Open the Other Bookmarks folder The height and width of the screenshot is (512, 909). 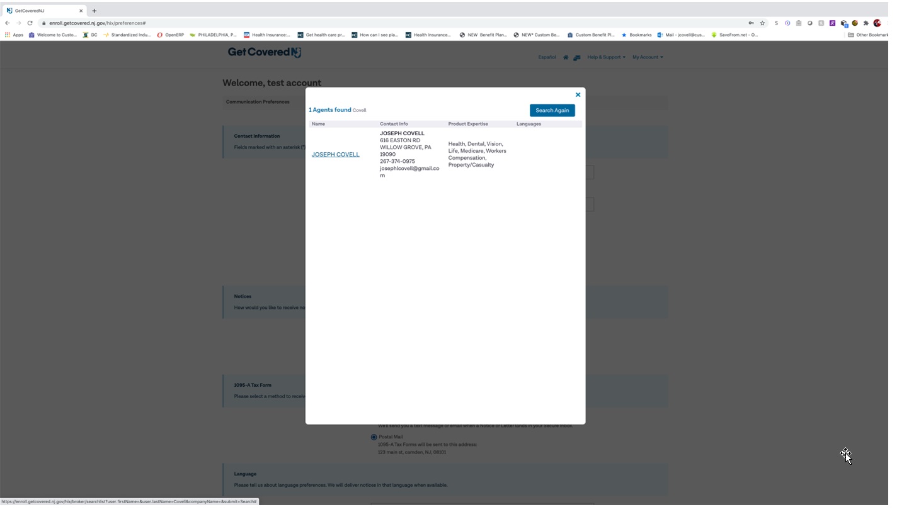click(868, 35)
